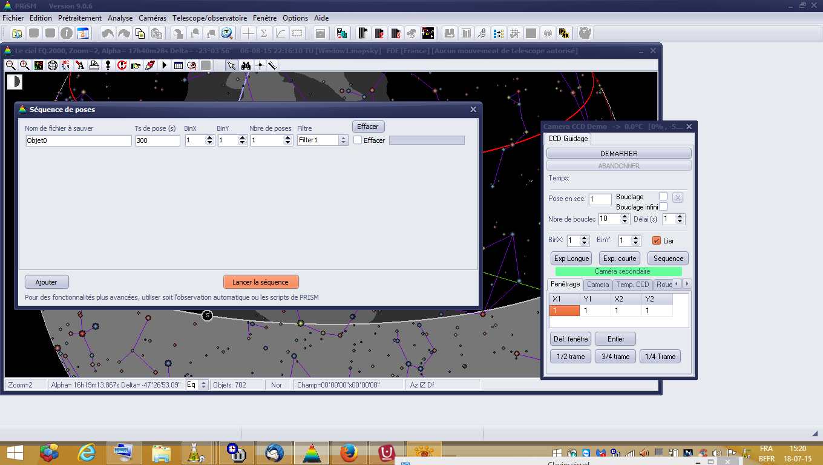
Task: Click the zoom in magnifier in sky map toolbar
Action: 24,65
